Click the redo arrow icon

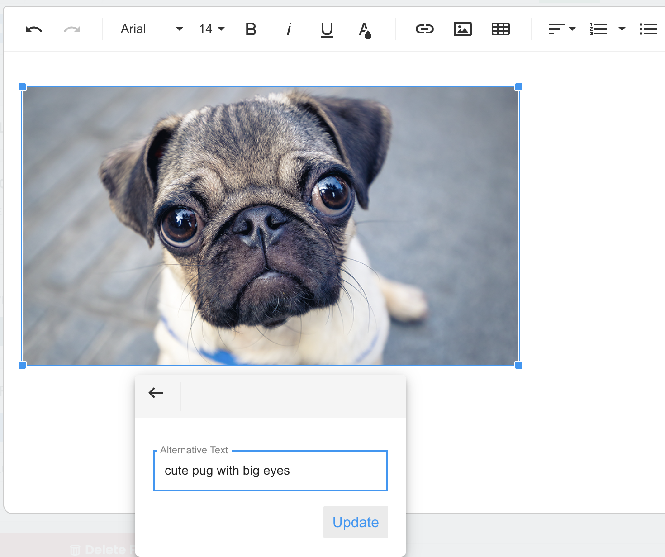click(x=72, y=29)
